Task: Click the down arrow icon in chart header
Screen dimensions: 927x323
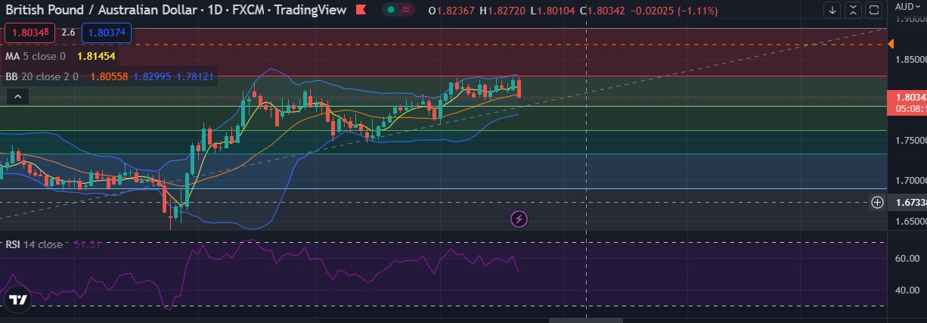Action: click(832, 11)
